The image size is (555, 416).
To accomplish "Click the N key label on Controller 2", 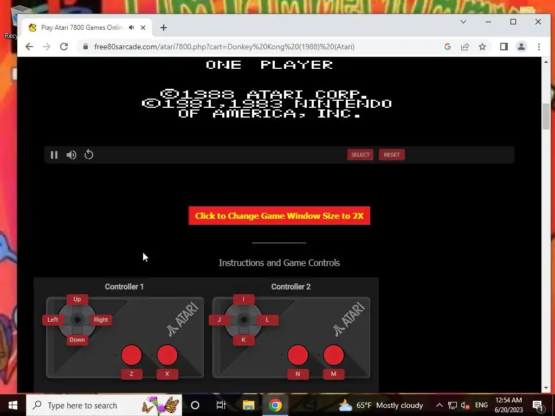I will pos(298,374).
